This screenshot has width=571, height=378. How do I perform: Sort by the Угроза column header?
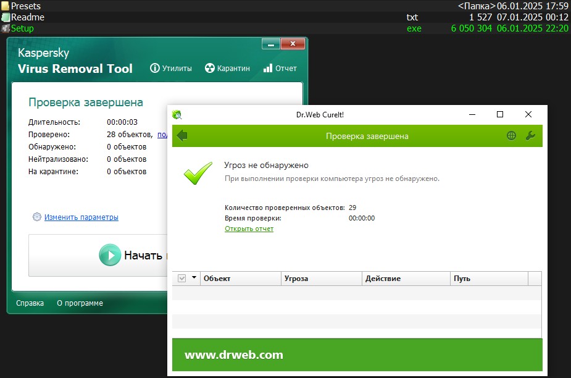322,279
